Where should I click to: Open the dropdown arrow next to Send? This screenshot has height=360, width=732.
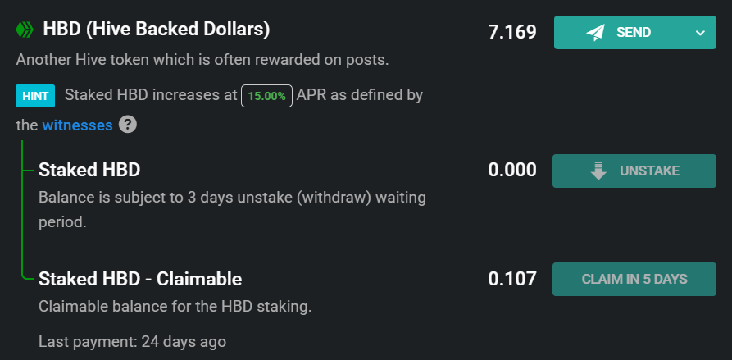click(700, 33)
